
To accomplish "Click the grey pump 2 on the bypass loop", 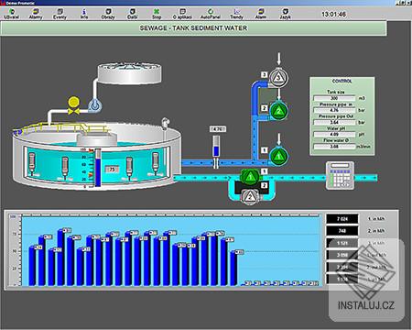I will tap(250, 196).
